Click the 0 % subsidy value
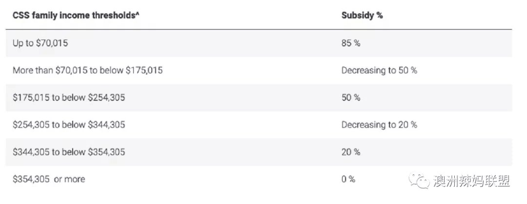Screen dimensions: 527x204 click(348, 179)
